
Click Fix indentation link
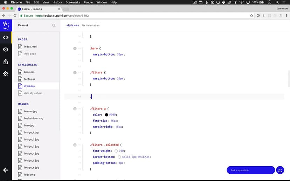[90, 26]
